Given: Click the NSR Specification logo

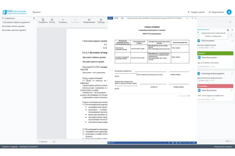Looking at the screenshot, I should click(x=14, y=12).
